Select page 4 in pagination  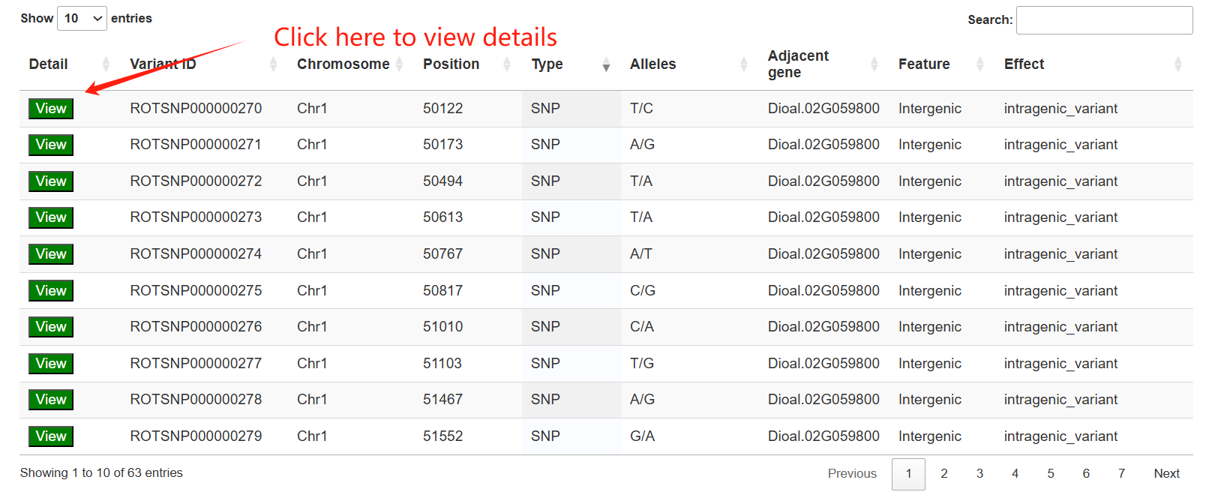(x=1015, y=473)
